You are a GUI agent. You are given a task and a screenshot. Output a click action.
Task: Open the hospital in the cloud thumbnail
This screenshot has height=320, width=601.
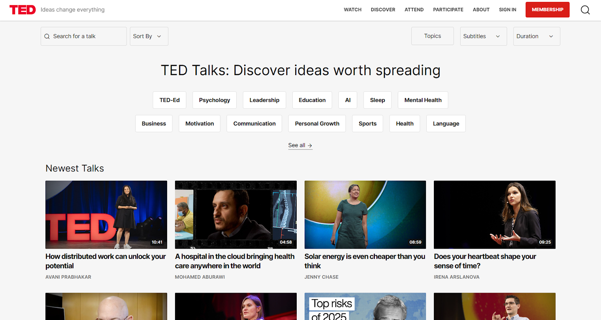[x=236, y=215]
